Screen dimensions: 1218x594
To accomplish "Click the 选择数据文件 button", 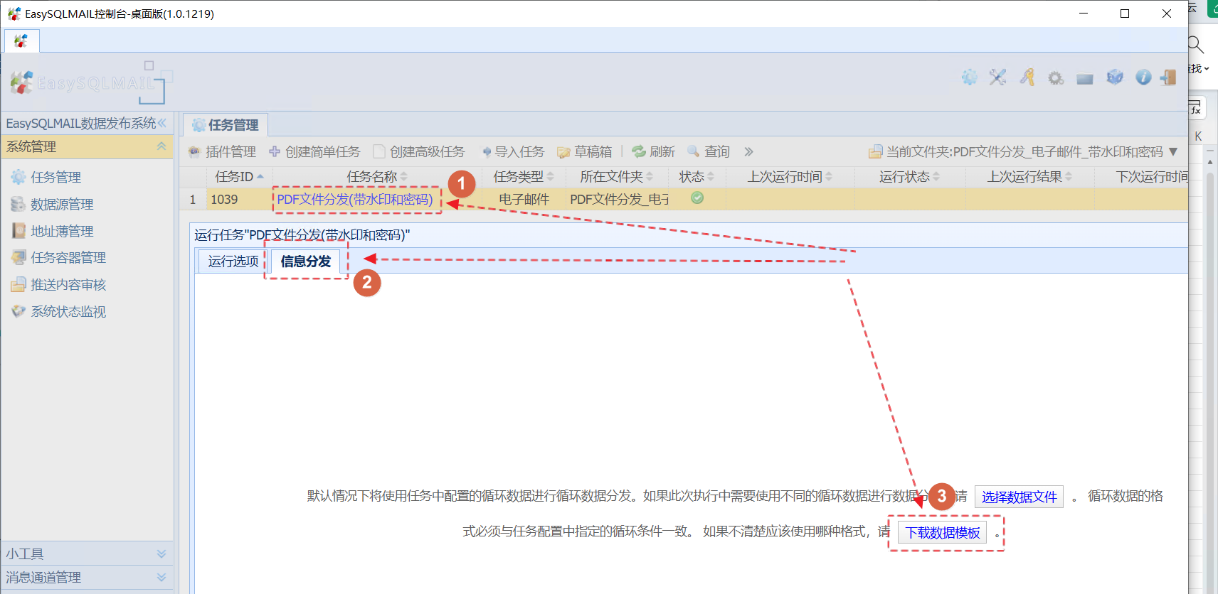I will (x=1019, y=497).
